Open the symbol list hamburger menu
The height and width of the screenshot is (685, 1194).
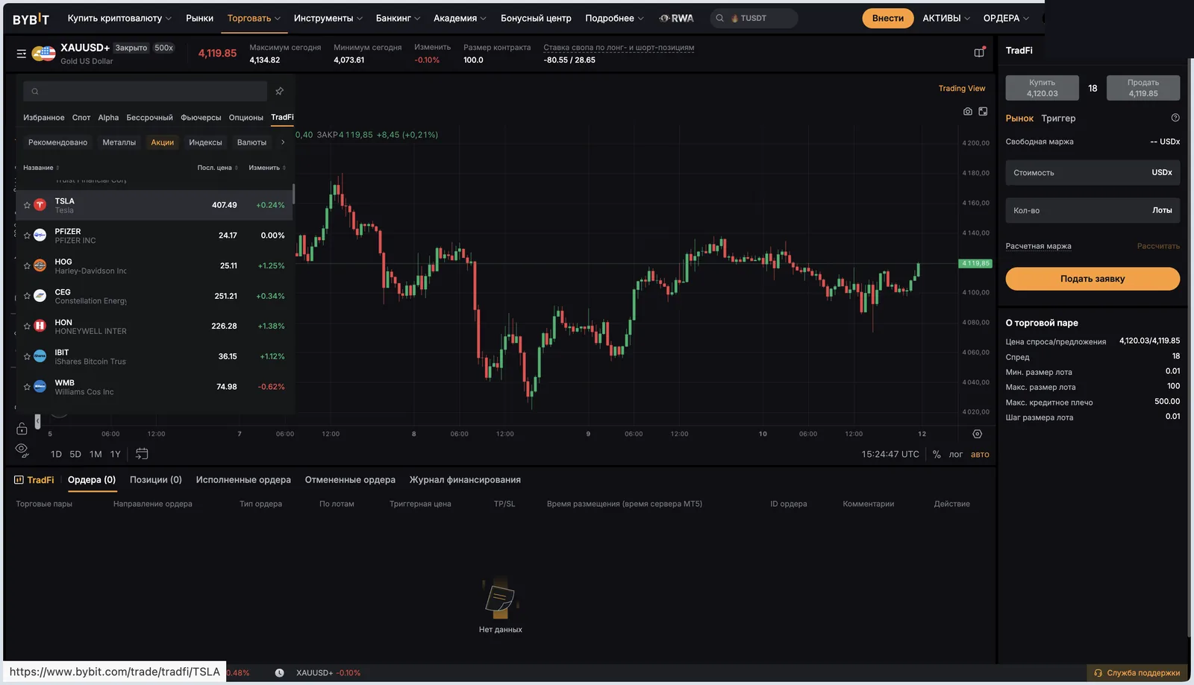(22, 54)
